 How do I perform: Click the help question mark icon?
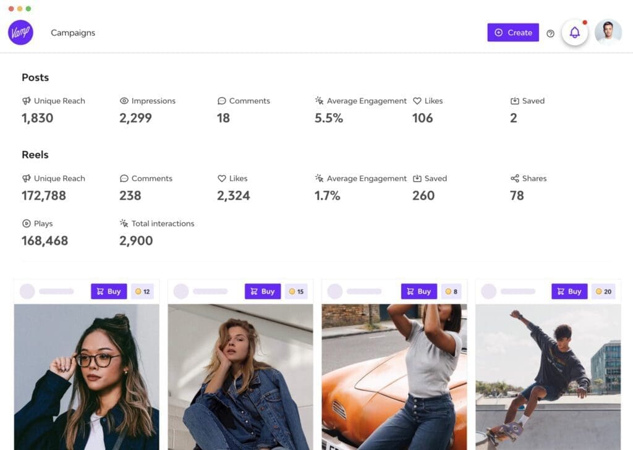(550, 33)
